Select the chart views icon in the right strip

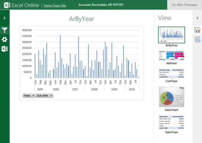pos(197,30)
